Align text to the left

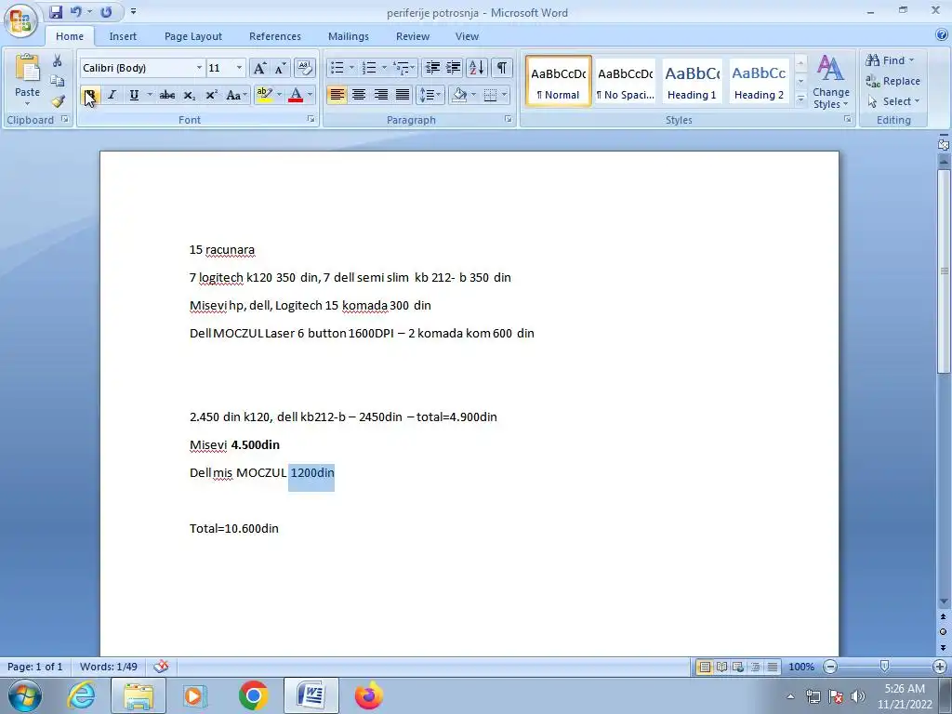click(x=337, y=95)
